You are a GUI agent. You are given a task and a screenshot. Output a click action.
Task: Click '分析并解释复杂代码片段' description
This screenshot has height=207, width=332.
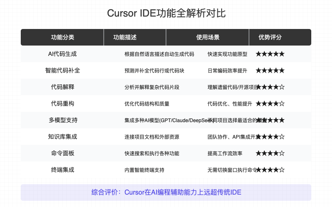pos(152,87)
